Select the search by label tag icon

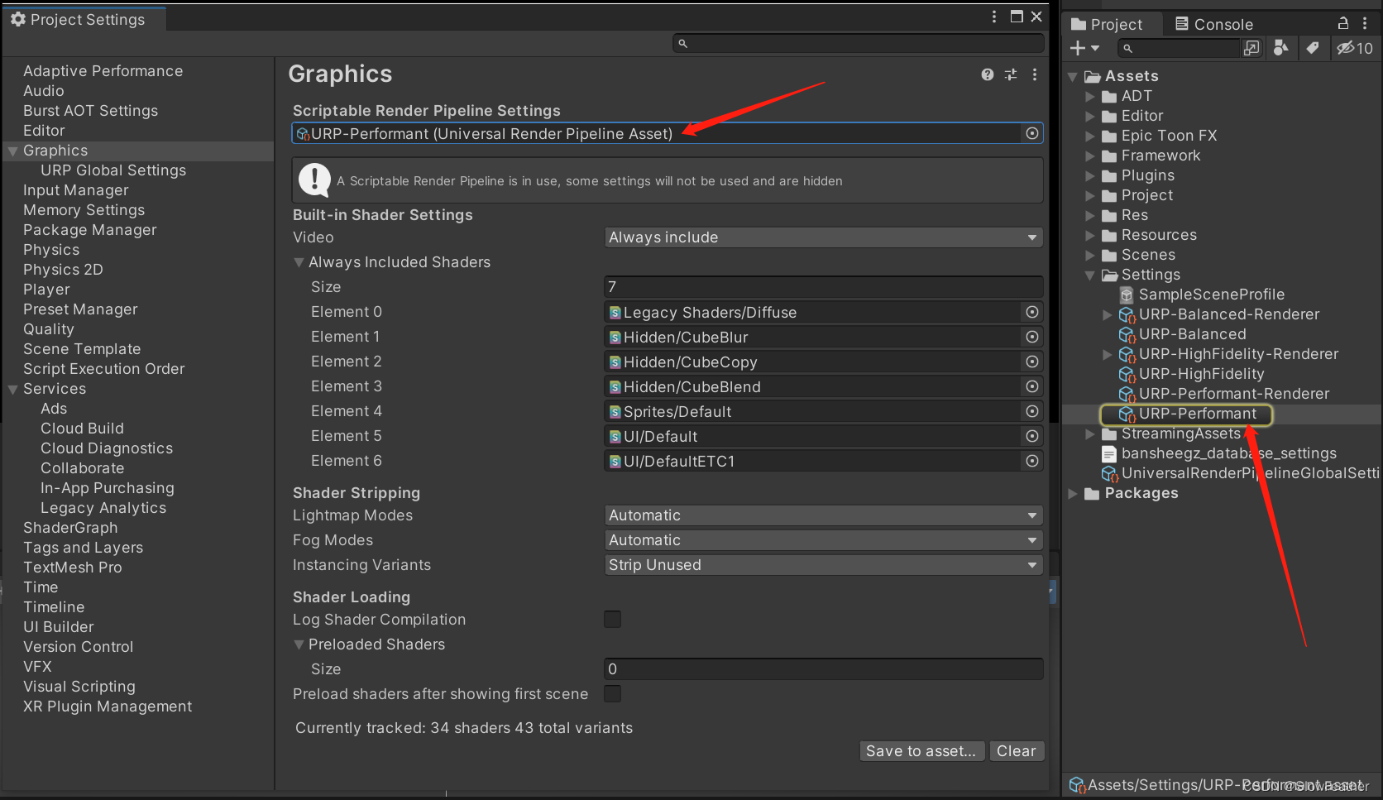(1313, 48)
